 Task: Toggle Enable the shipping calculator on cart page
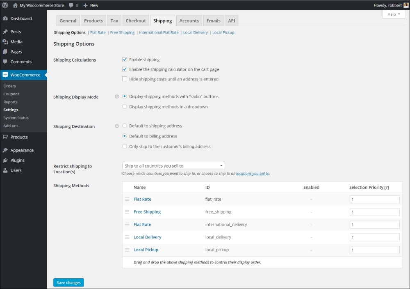(x=125, y=69)
